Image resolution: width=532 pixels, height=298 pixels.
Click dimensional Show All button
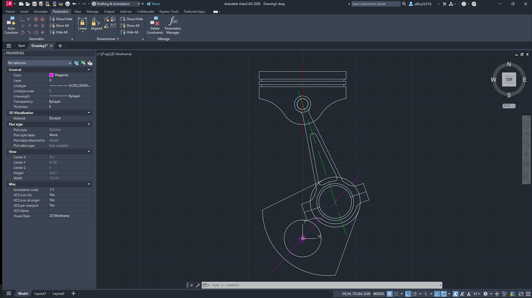130,26
